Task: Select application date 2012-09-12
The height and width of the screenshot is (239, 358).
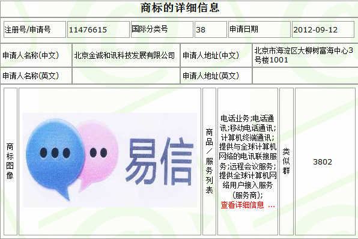Action: pos(315,29)
